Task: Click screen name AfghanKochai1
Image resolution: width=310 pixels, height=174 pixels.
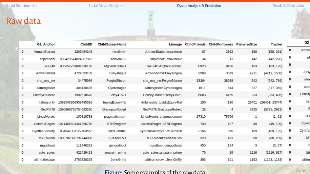Action: pyautogui.click(x=115, y=66)
